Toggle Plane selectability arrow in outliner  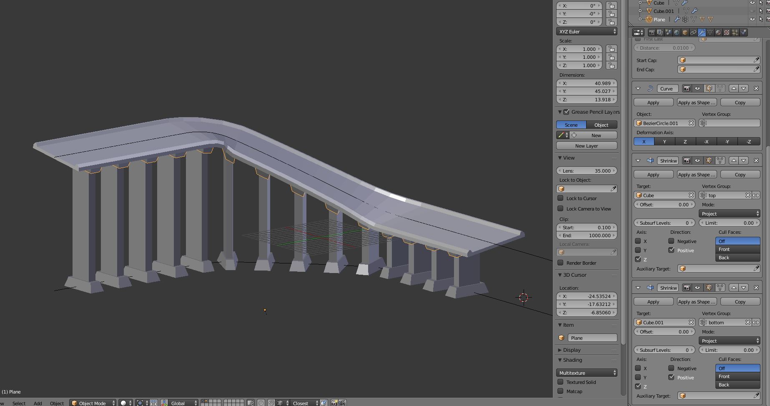tap(761, 19)
